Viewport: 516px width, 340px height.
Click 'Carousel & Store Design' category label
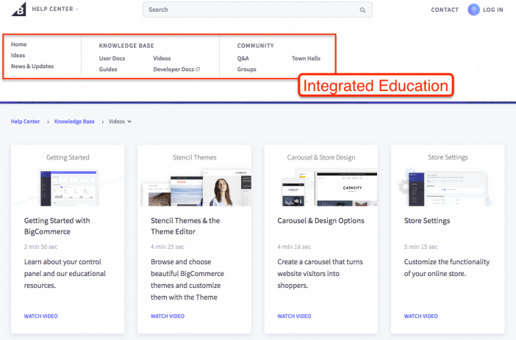click(321, 157)
